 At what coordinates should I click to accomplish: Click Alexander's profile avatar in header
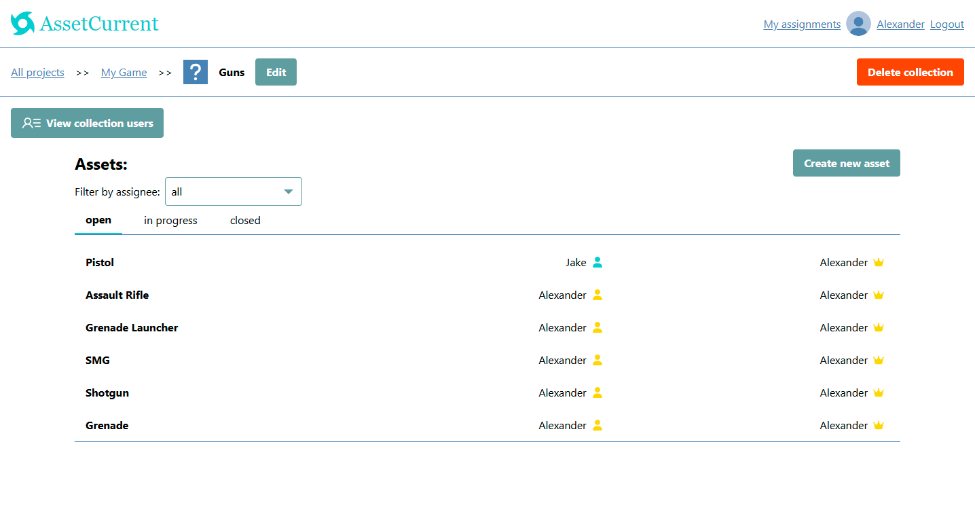pos(858,24)
